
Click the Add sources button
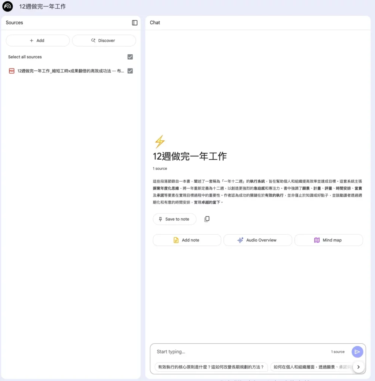point(38,41)
